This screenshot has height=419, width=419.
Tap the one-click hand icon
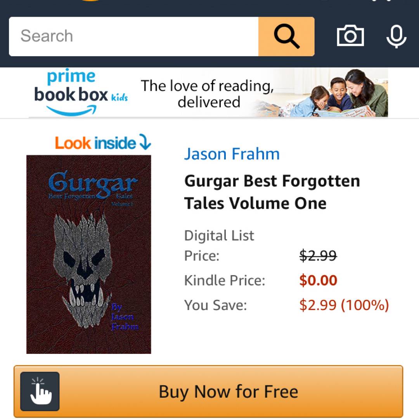pos(40,391)
